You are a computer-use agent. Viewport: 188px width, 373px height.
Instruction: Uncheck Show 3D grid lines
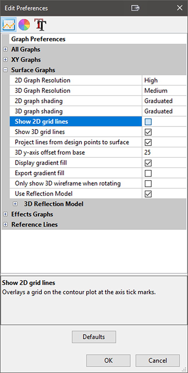point(148,132)
